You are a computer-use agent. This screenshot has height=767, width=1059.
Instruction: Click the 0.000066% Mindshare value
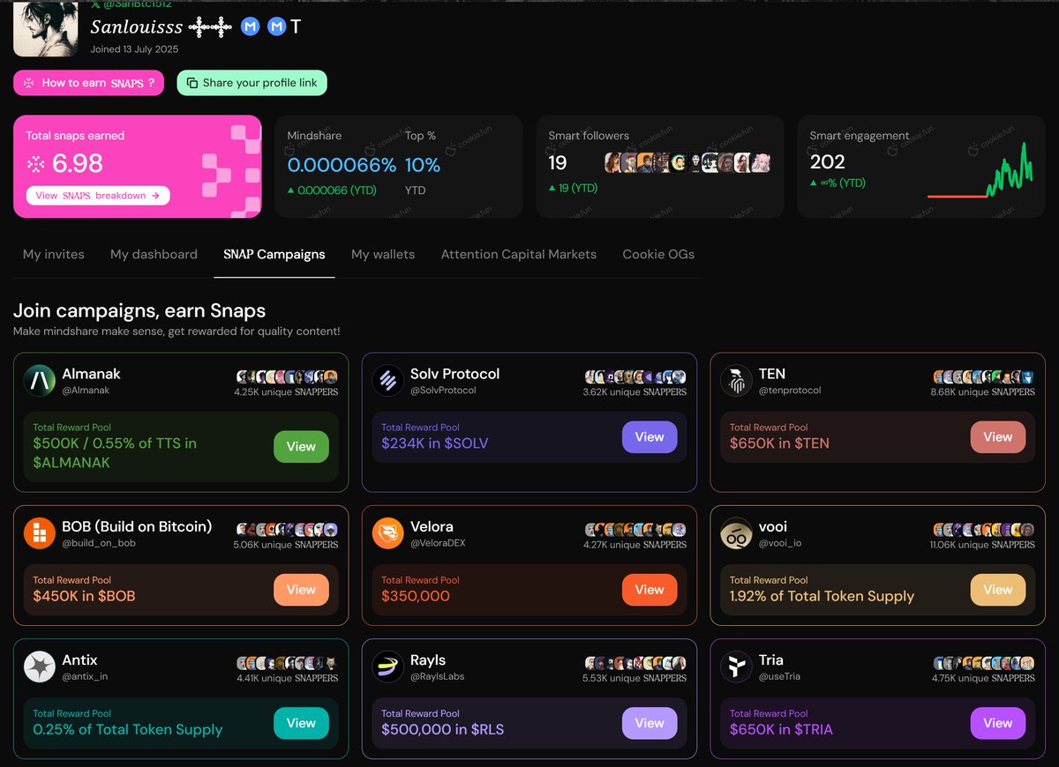342,165
